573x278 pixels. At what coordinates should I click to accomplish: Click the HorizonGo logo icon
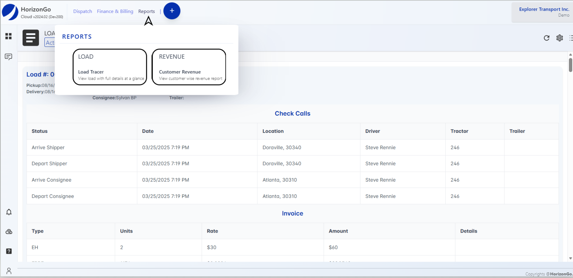pos(10,12)
